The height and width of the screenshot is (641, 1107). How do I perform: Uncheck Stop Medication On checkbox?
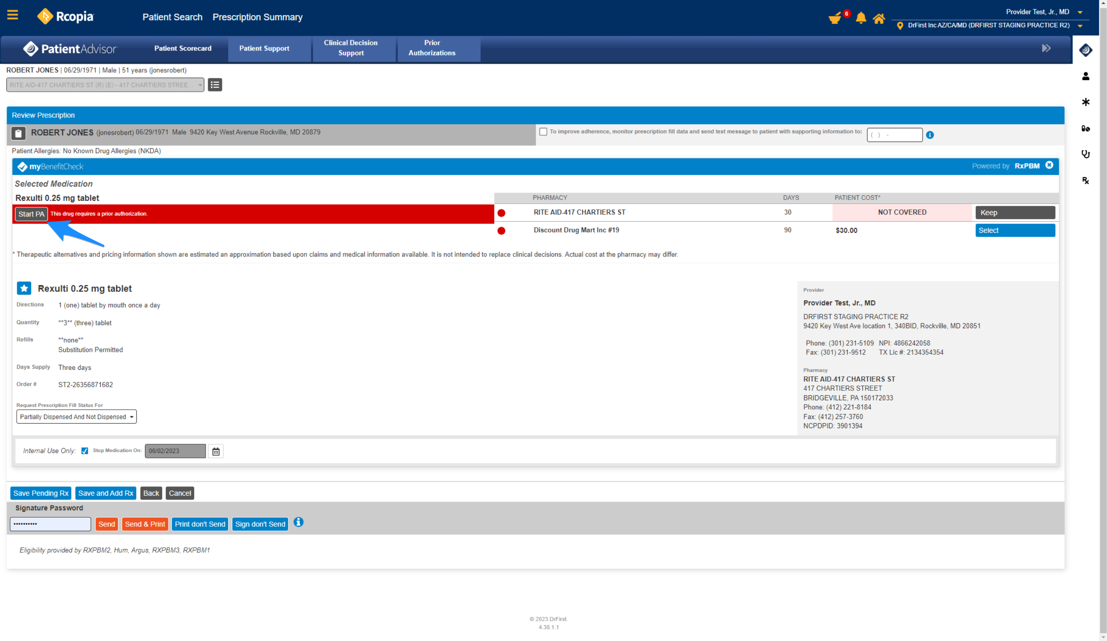(x=85, y=451)
